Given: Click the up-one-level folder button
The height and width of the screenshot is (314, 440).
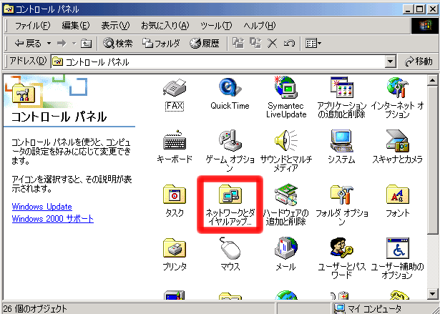Looking at the screenshot, I should (x=86, y=43).
